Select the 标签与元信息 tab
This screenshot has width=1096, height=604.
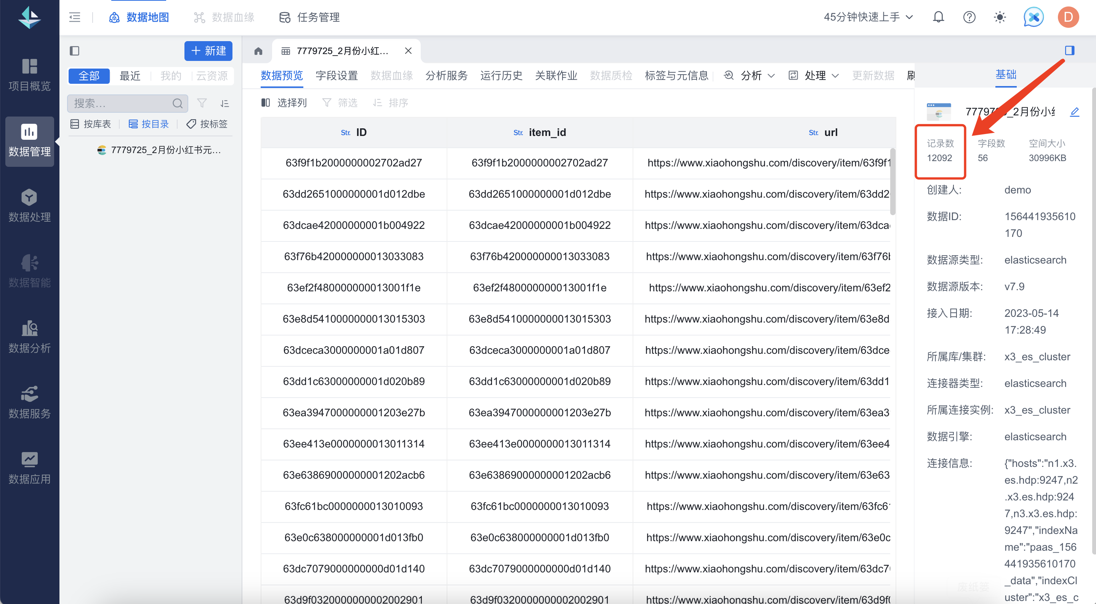[676, 76]
